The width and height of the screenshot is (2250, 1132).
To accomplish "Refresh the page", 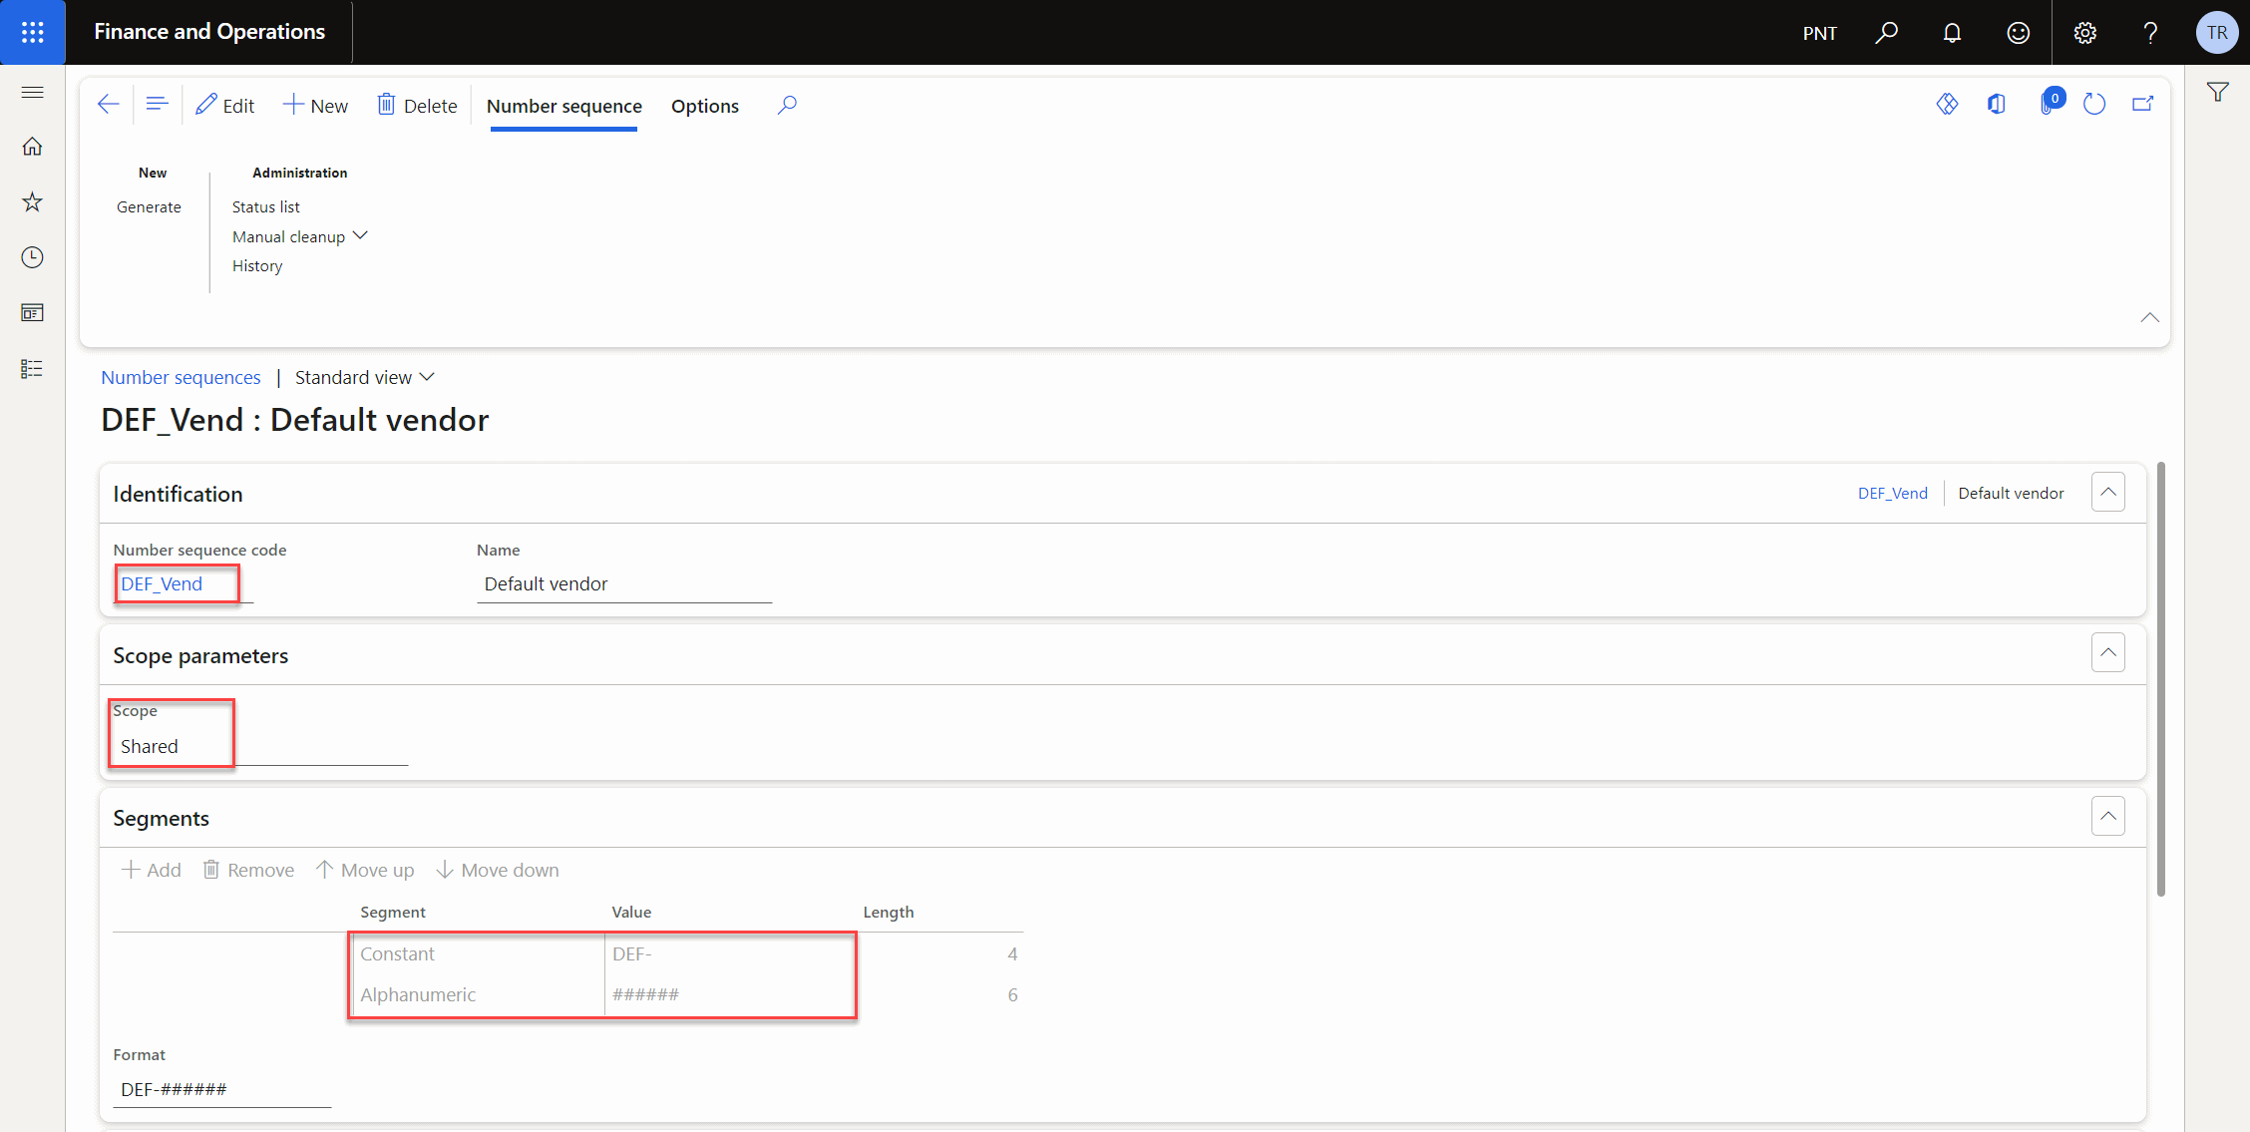I will pyautogui.click(x=2093, y=104).
